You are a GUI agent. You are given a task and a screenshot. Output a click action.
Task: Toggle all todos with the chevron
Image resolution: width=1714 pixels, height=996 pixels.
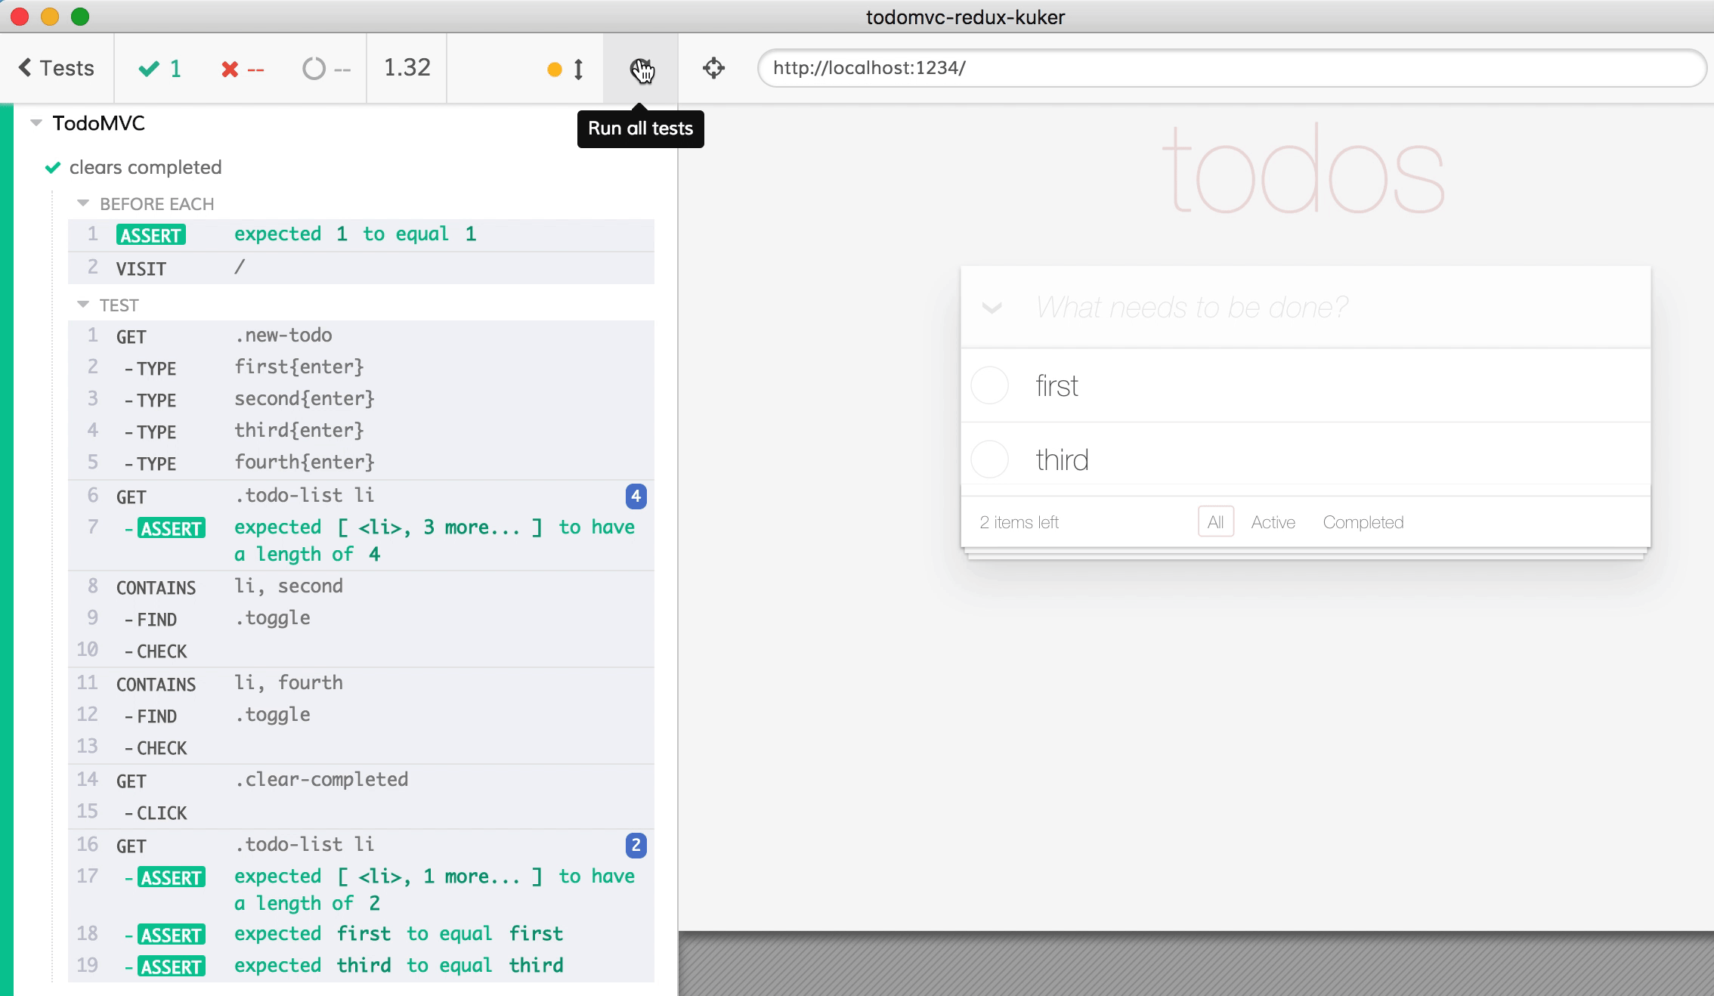992,308
